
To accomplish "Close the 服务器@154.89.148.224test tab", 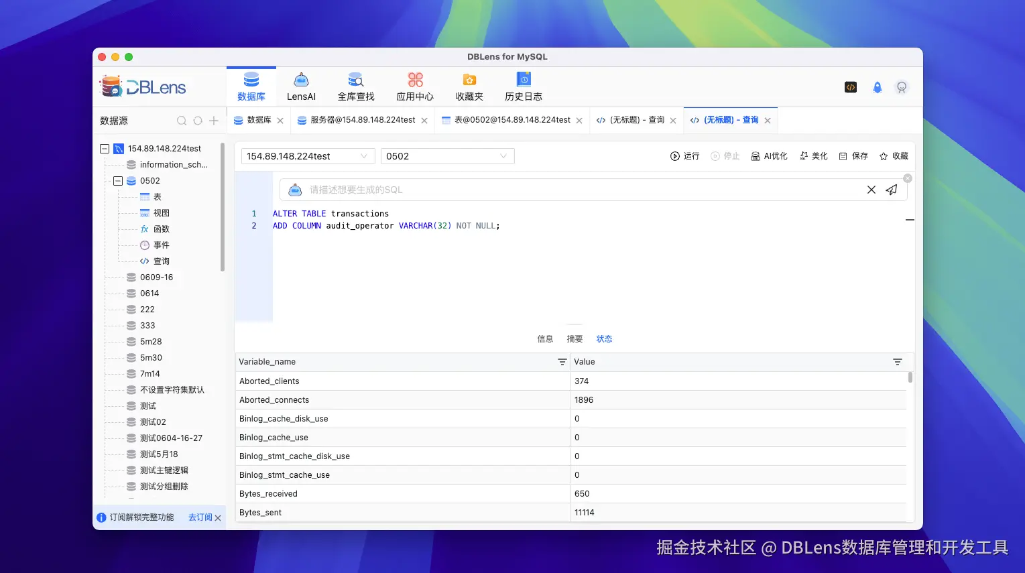I will (424, 121).
